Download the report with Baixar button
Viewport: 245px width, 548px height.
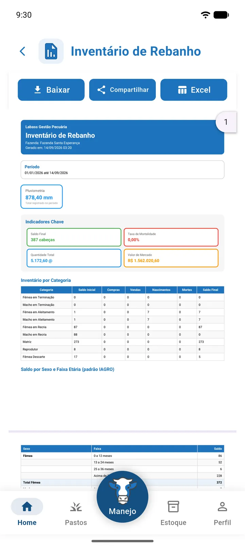[x=51, y=90]
